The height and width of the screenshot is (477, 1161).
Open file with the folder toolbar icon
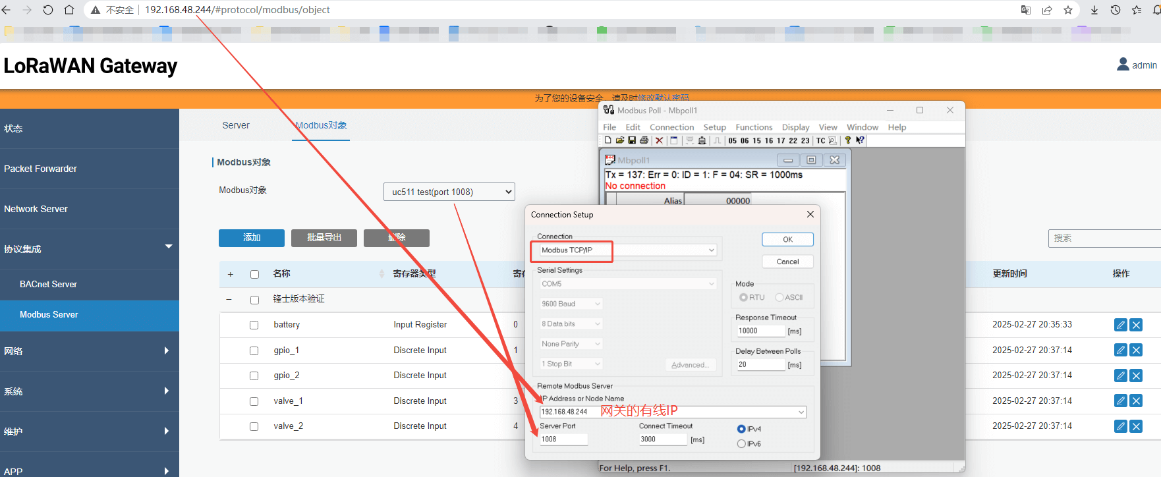coord(620,140)
